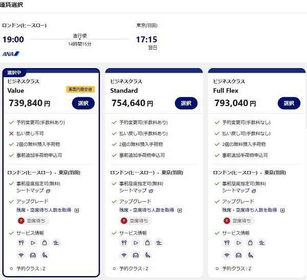Viewport: 307px width, 280px height.
Task: Click 残席・空席待ち人数を取得 under Full Flex
Action: [253, 210]
